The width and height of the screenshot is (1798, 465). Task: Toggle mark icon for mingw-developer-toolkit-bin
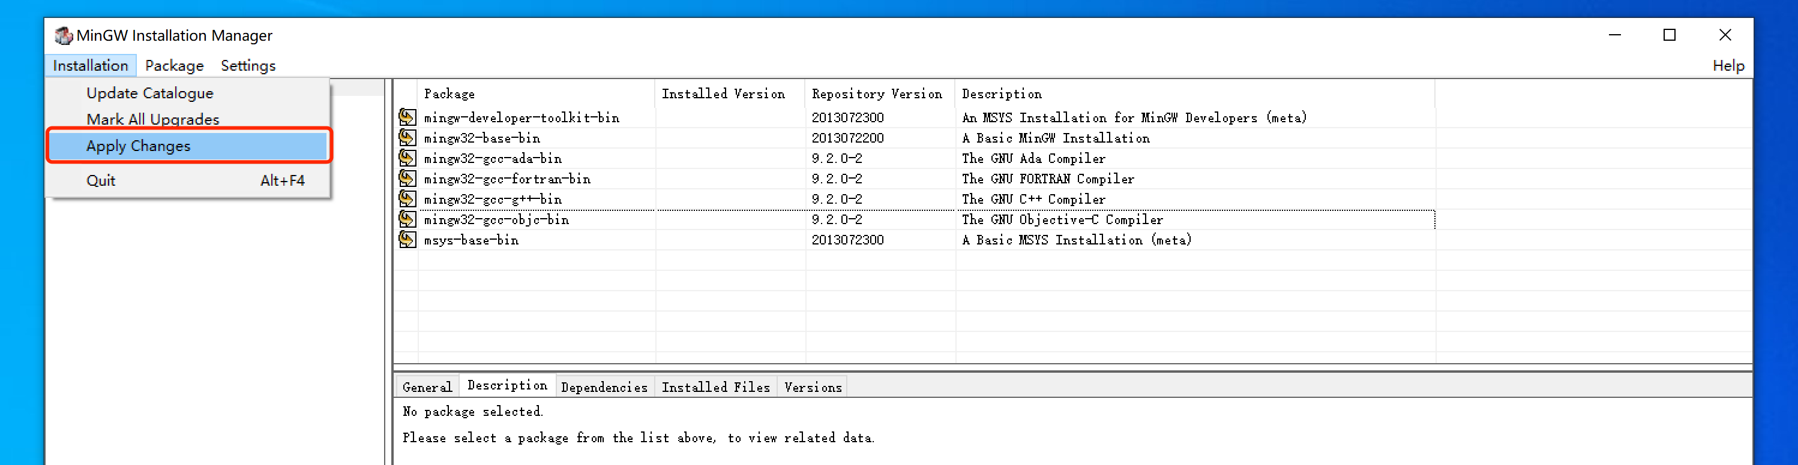tap(407, 117)
